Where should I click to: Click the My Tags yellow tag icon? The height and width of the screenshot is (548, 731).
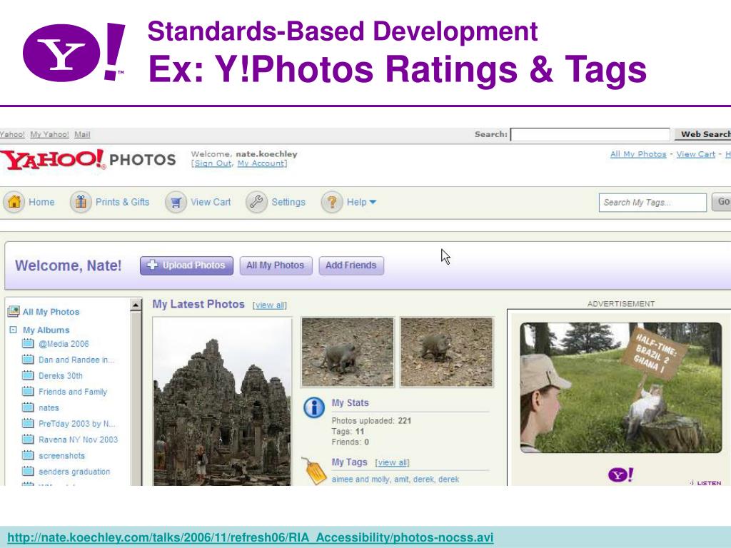coord(314,472)
